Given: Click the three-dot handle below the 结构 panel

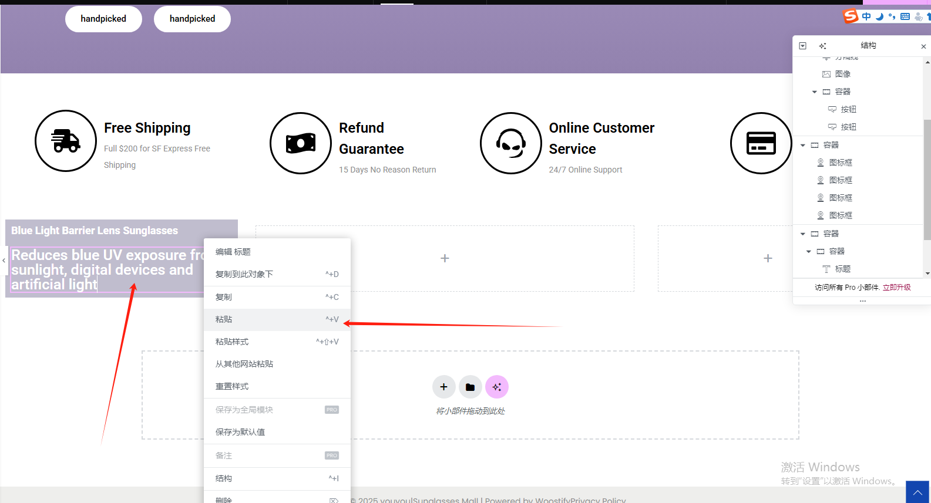Looking at the screenshot, I should [863, 301].
